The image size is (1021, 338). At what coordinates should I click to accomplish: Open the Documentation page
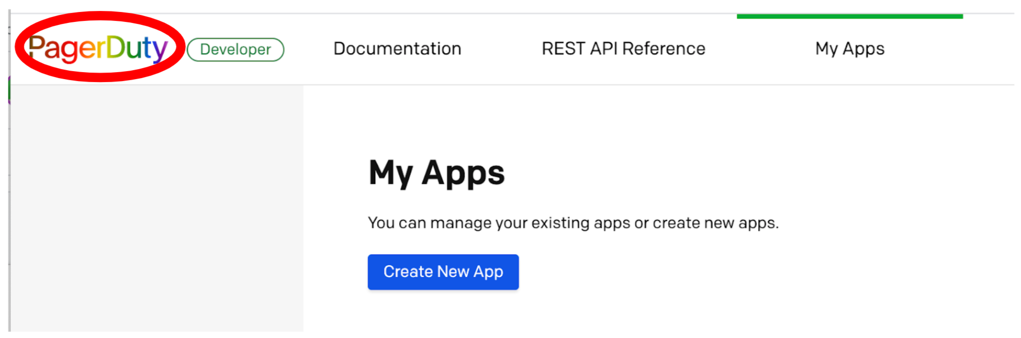[x=397, y=49]
